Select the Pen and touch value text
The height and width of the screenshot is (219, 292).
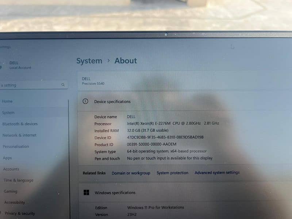click(170, 158)
